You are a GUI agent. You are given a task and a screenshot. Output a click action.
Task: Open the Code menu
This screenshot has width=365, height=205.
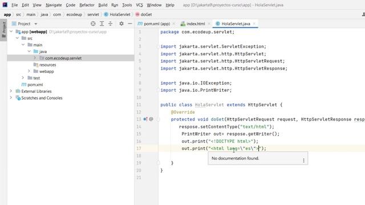pos(70,5)
